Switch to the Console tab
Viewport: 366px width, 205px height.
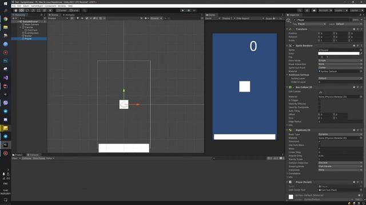tap(33, 155)
